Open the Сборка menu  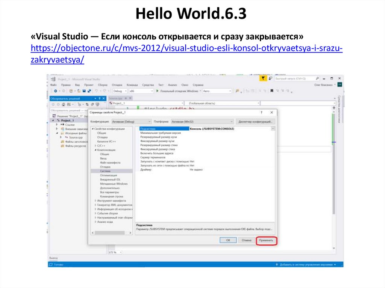[103, 85]
